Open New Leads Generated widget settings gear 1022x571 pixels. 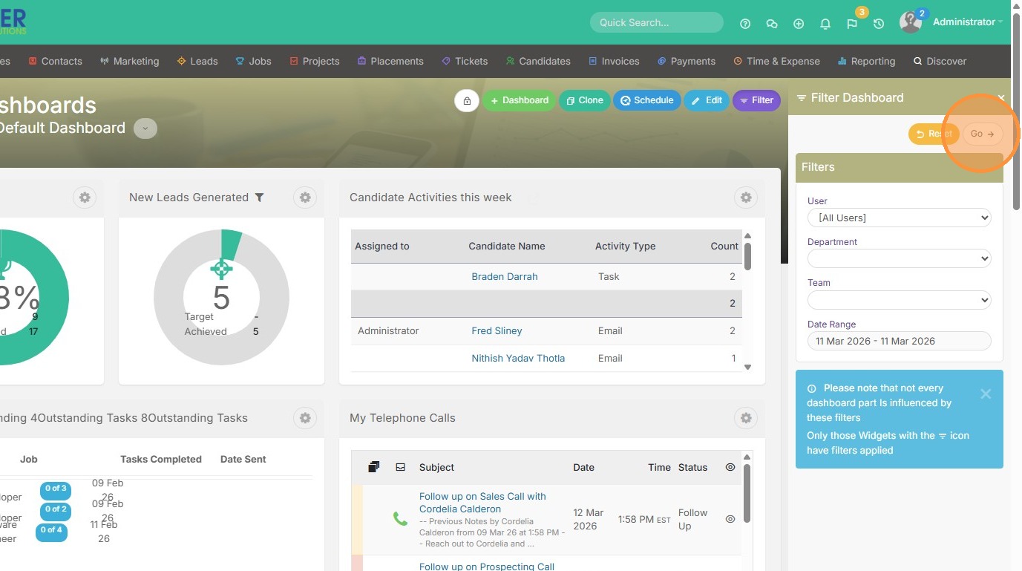[305, 198]
